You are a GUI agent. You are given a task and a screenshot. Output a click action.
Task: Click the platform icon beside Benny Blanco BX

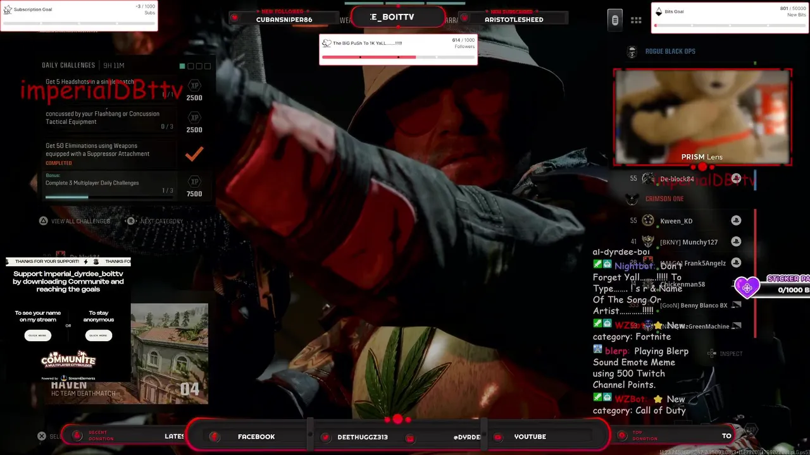[x=736, y=305]
